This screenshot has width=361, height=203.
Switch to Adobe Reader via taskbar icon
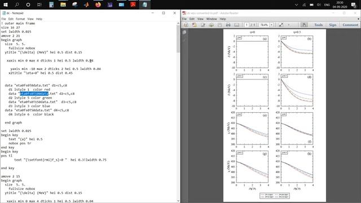pyautogui.click(x=133, y=5)
